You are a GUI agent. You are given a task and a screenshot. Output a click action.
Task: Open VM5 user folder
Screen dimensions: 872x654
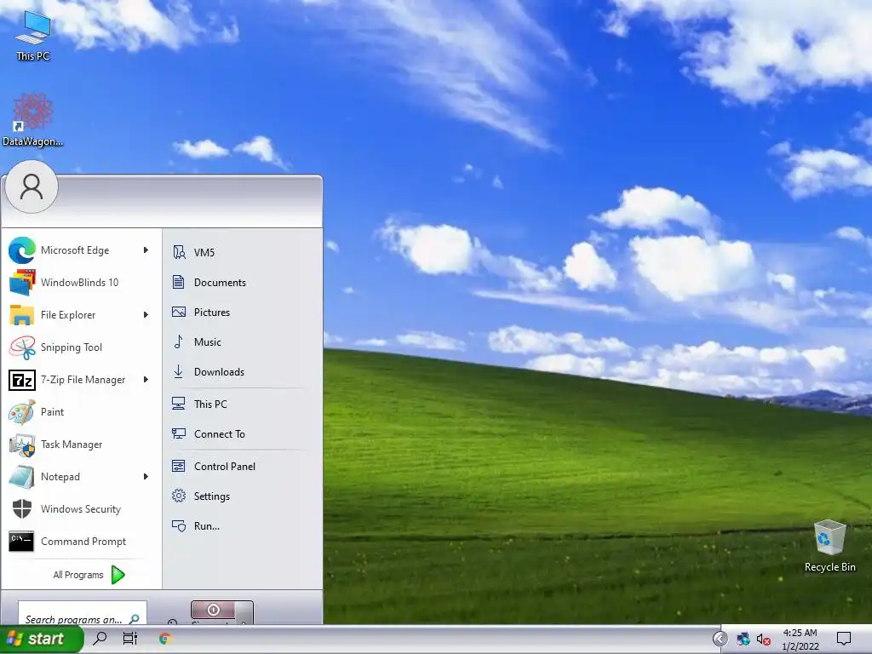tap(238, 252)
